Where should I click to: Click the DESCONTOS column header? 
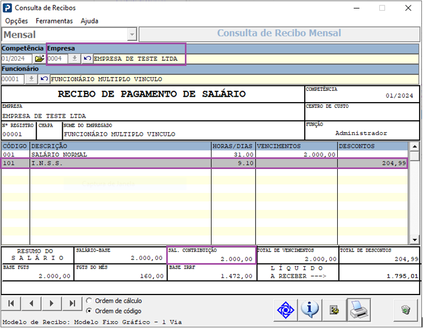(372, 146)
